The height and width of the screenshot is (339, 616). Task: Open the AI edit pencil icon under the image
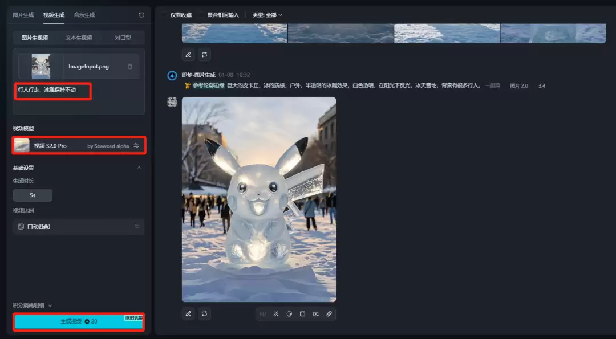pyautogui.click(x=275, y=314)
